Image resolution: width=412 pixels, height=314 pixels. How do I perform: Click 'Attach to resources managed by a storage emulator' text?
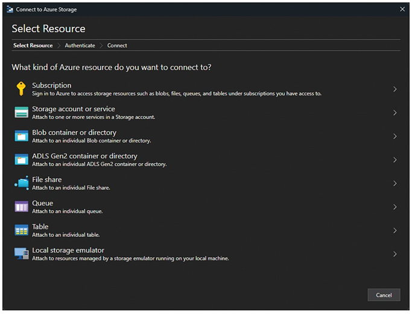click(x=130, y=258)
